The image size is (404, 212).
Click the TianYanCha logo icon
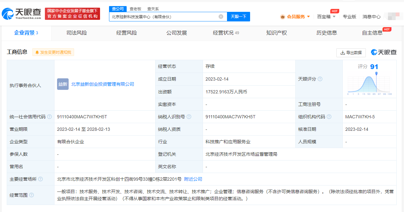8,13
